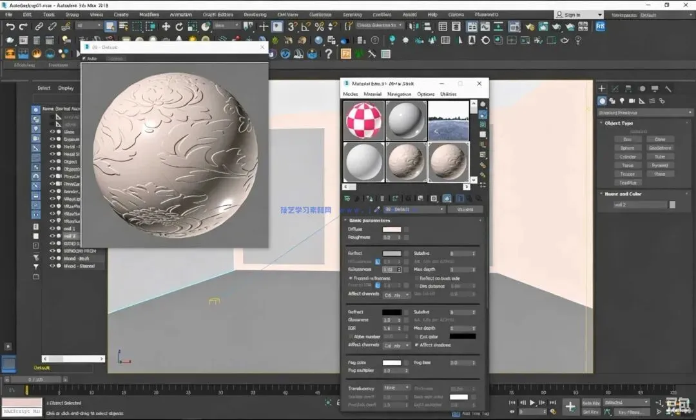Click the Diffuse color swatch
696x420 pixels.
click(392, 229)
